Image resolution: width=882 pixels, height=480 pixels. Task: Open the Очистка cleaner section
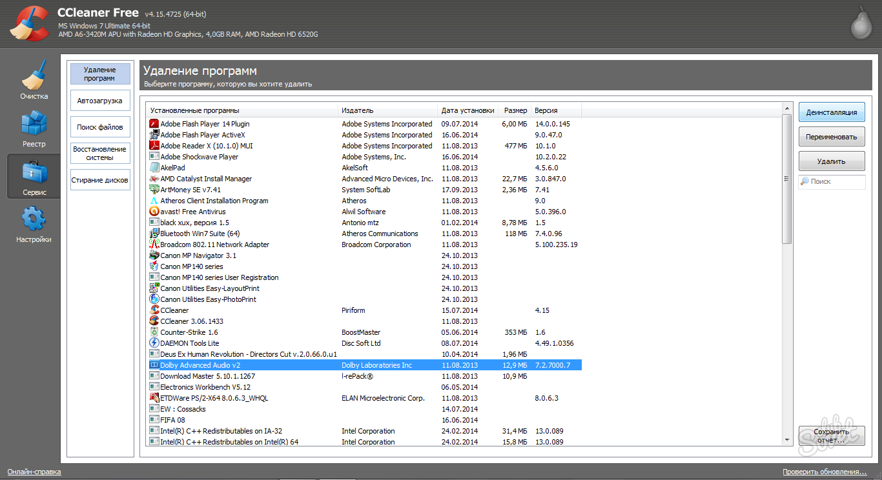pyautogui.click(x=34, y=80)
